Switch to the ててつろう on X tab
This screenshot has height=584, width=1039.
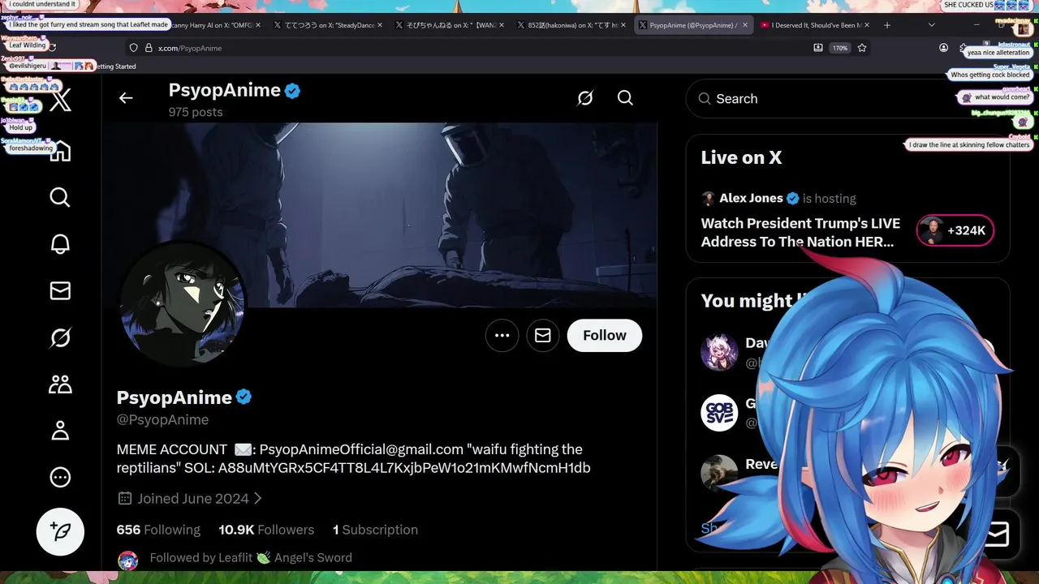[329, 25]
